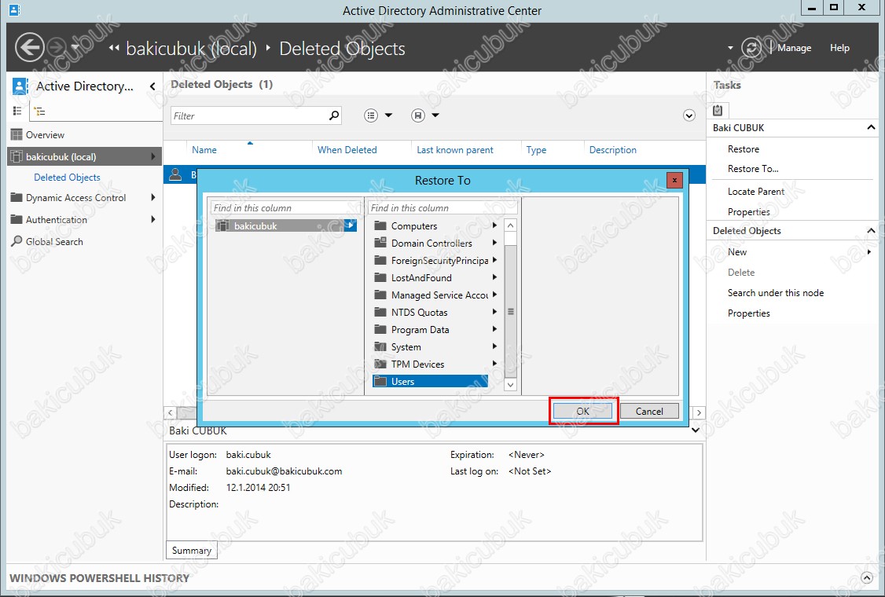The width and height of the screenshot is (885, 597).
Task: Open Global Search in the navigation pane
Action: (x=53, y=241)
